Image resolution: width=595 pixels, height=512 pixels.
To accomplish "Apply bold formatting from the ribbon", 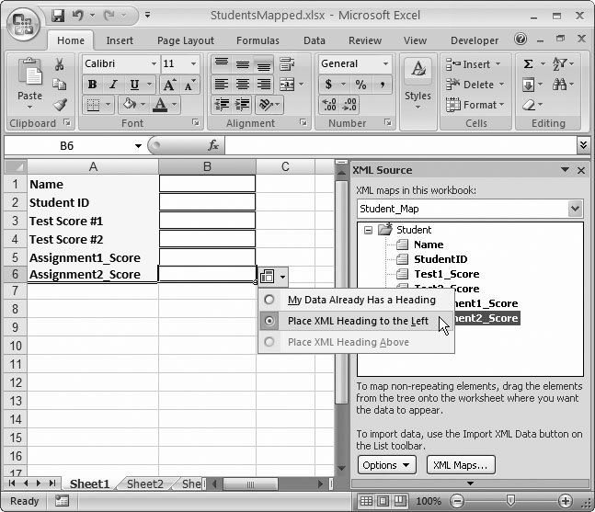I will [x=92, y=85].
